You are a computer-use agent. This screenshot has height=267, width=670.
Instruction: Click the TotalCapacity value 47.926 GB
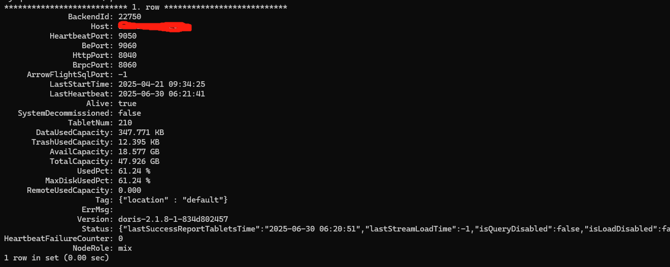(139, 161)
